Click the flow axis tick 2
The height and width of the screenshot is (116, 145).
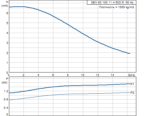pos(23,75)
